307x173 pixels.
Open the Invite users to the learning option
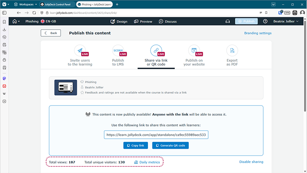[x=80, y=56]
